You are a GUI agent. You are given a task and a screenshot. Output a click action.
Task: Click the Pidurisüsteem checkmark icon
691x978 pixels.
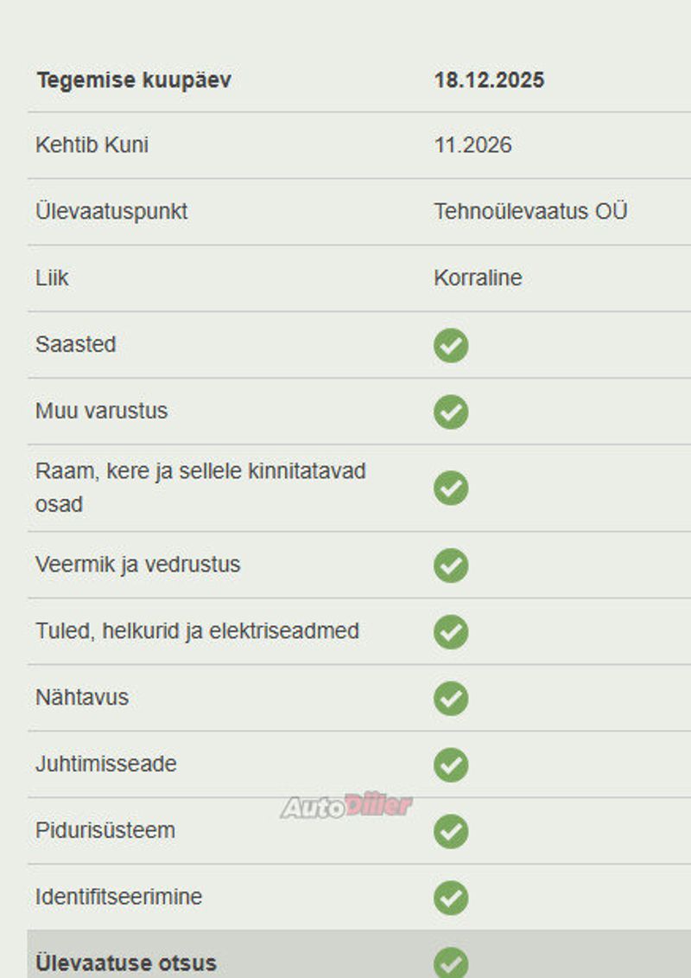(451, 832)
